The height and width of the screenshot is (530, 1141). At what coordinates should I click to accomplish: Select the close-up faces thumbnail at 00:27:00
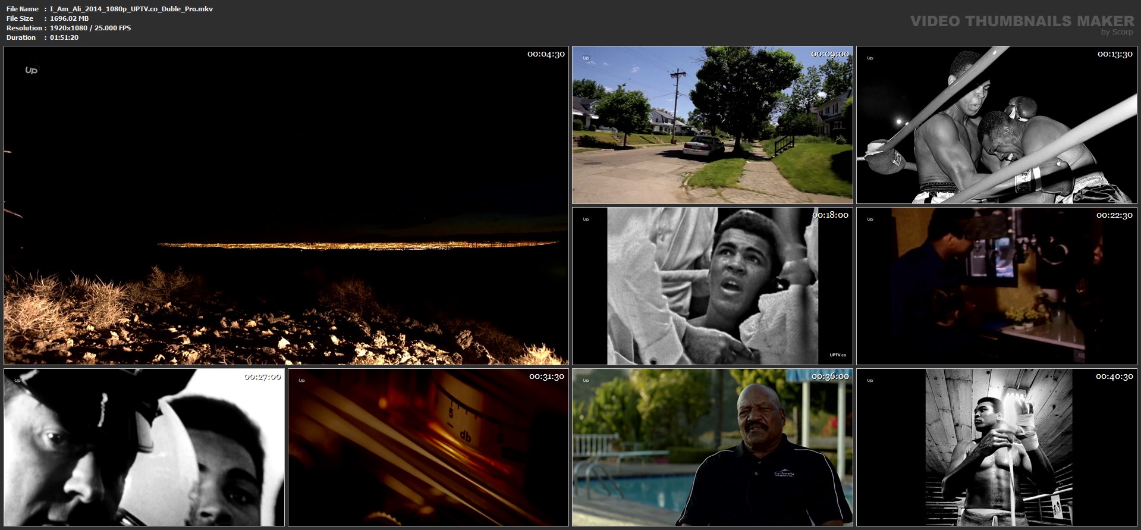(x=144, y=447)
